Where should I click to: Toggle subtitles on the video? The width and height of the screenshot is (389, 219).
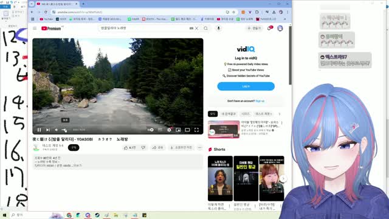coord(160,130)
